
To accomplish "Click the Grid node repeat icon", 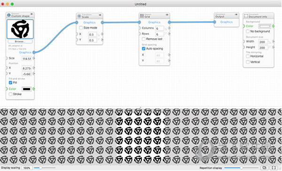I will pyautogui.click(x=142, y=16).
